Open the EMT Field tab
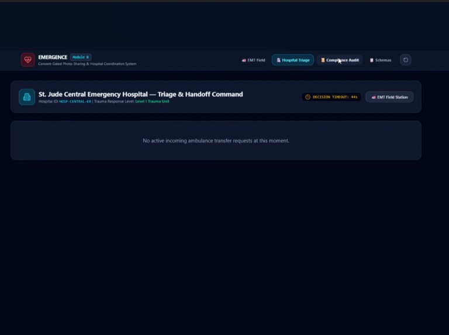Screen dimensions: 449x335 [254, 60]
